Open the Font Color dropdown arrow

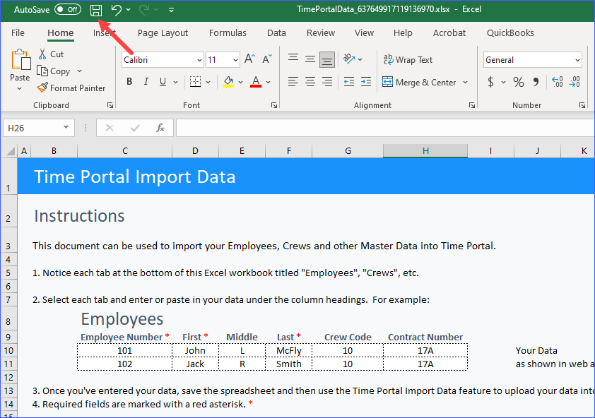coord(269,82)
